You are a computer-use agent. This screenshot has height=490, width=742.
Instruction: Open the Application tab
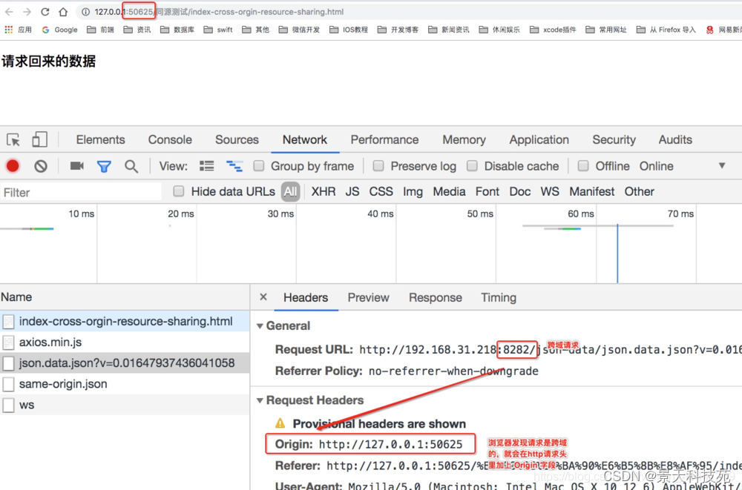539,139
